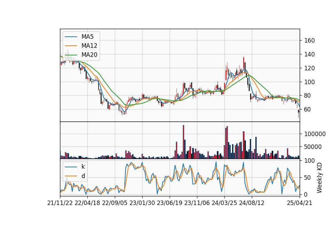Click the 100000 volume axis label
333x239 pixels.
315,134
